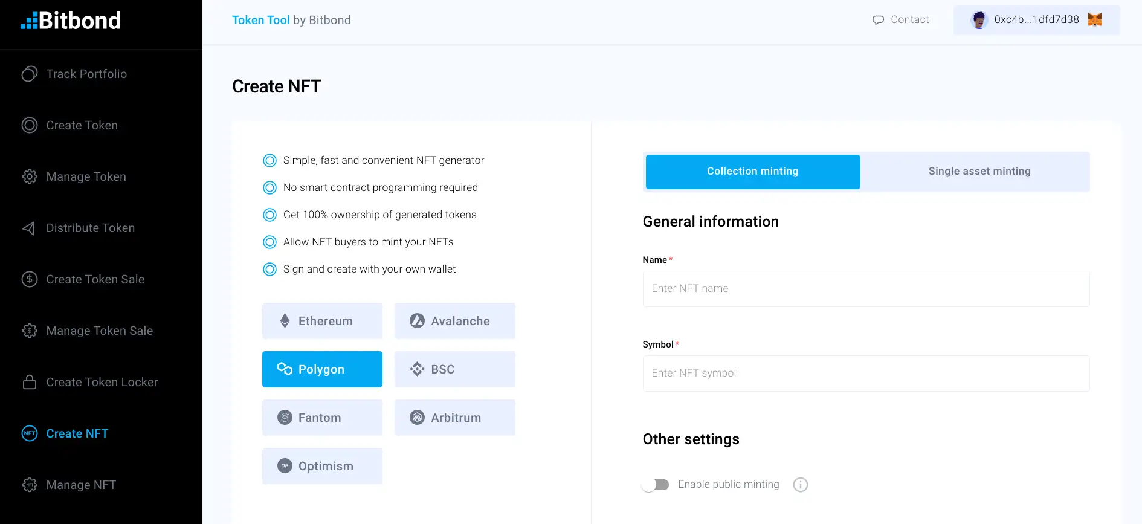Click the info icon beside public minting
The image size is (1142, 524).
[x=800, y=485]
